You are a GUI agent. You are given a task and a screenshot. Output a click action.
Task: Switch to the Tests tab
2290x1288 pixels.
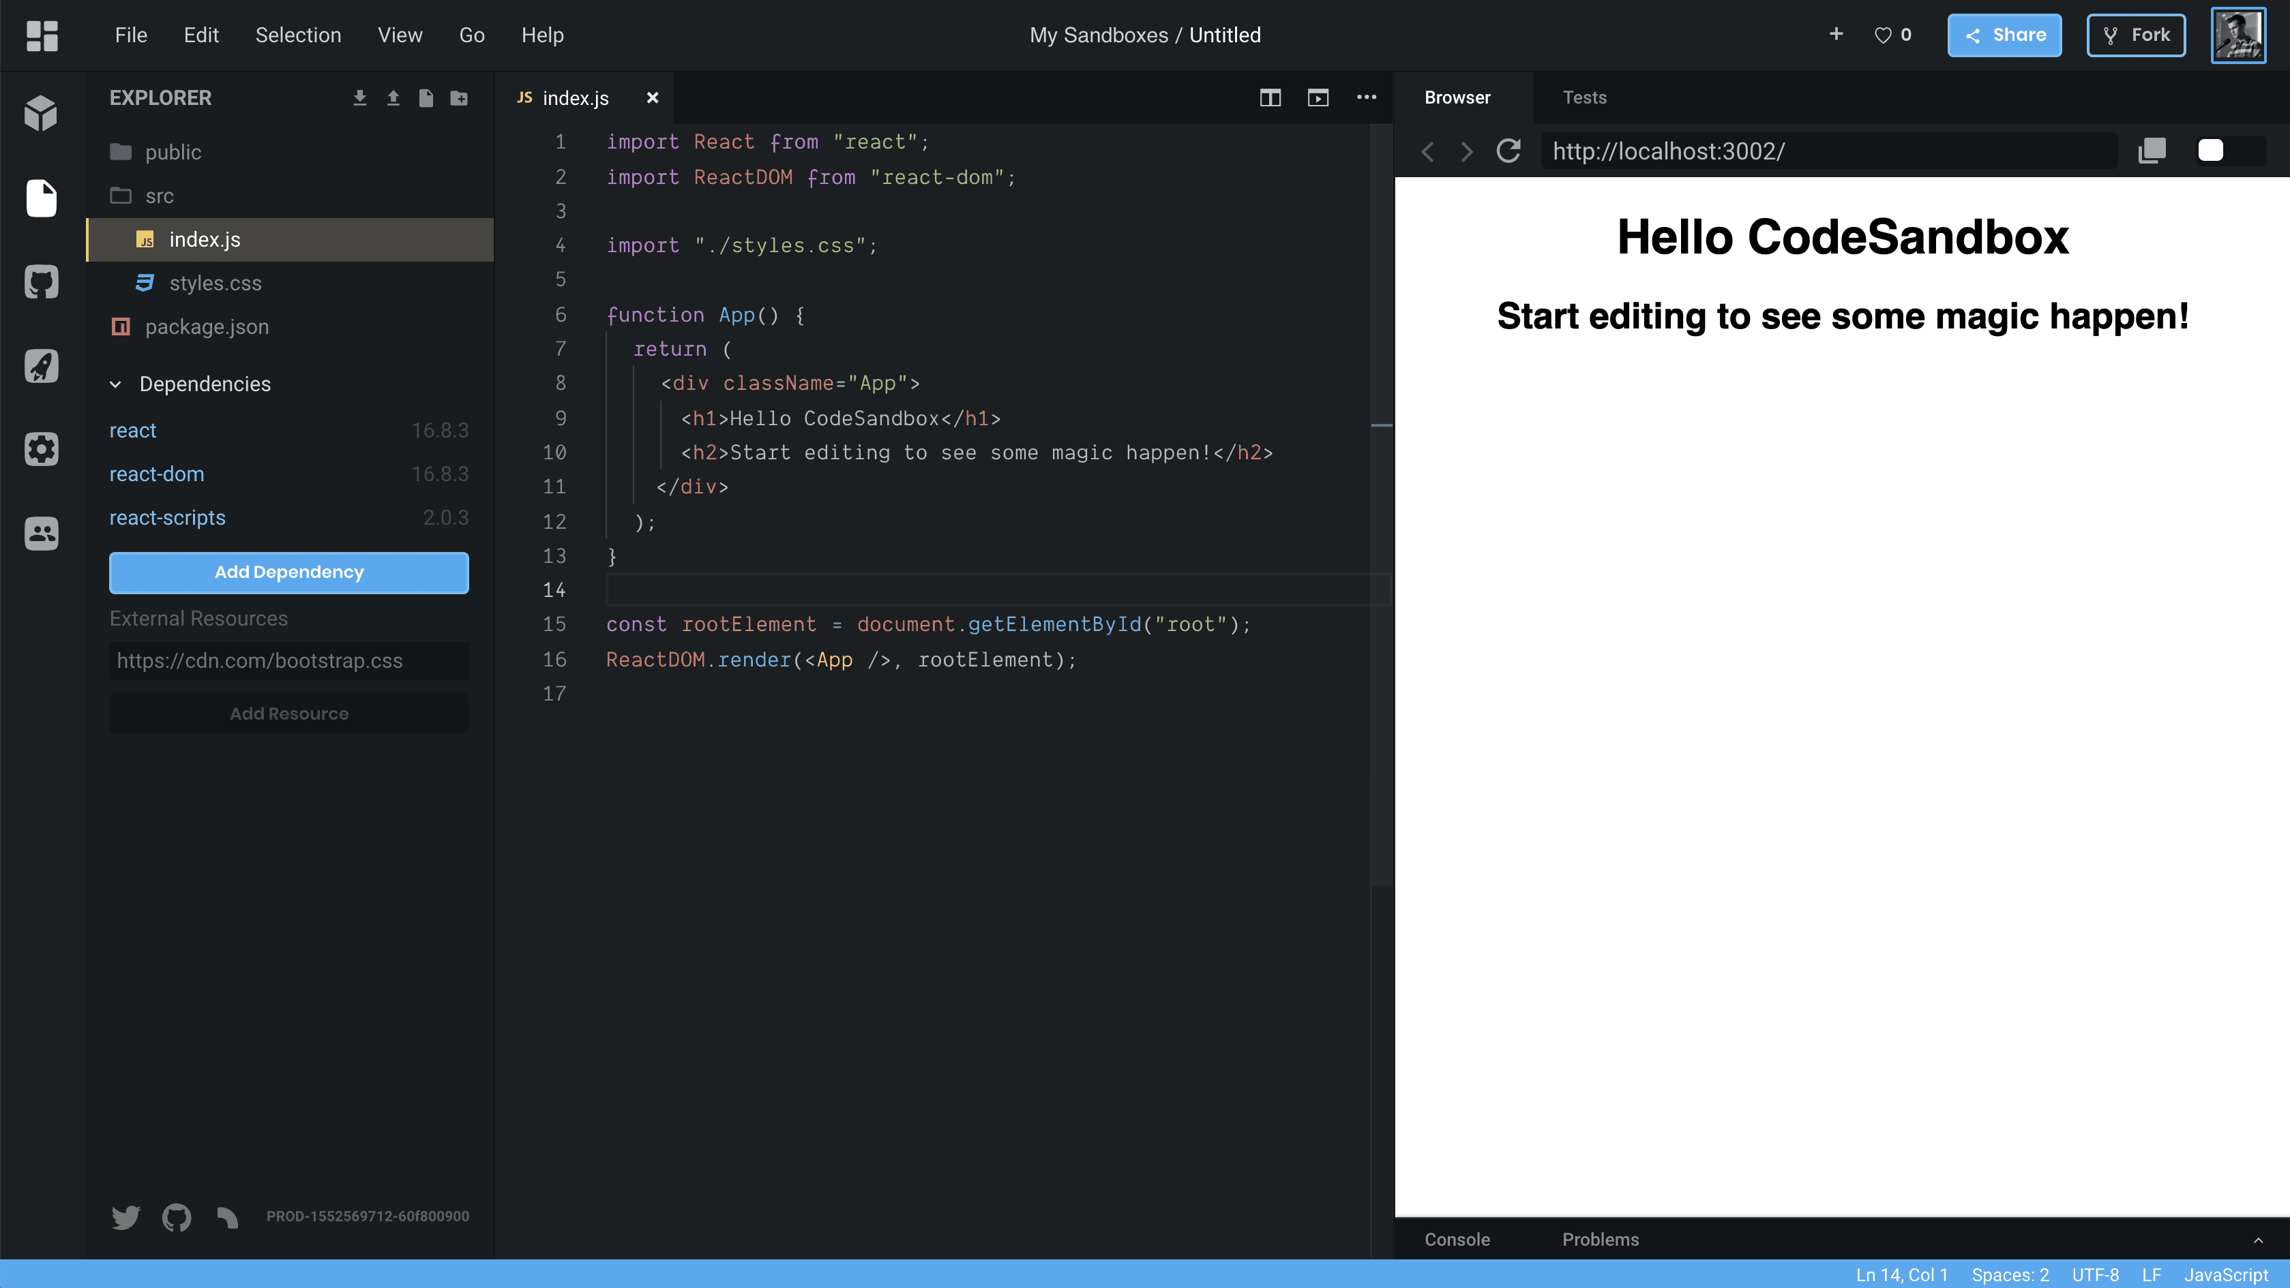click(1585, 97)
